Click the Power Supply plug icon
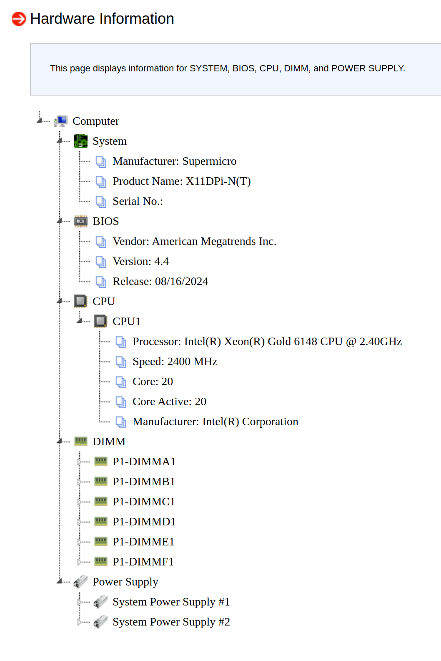This screenshot has width=441, height=661. (81, 582)
